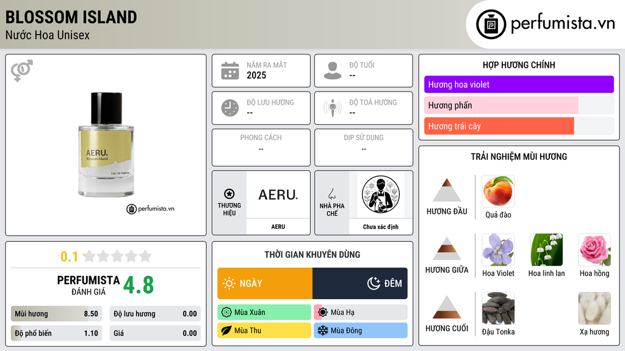Screen dimensions: 625x351
Task: Click the clock icon beside Độ lưu hương
Action: click(x=230, y=108)
